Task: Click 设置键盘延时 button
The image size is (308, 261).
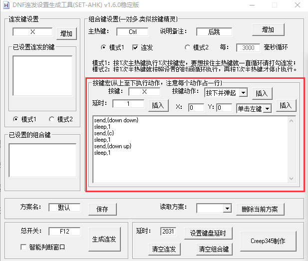Action: (208, 234)
